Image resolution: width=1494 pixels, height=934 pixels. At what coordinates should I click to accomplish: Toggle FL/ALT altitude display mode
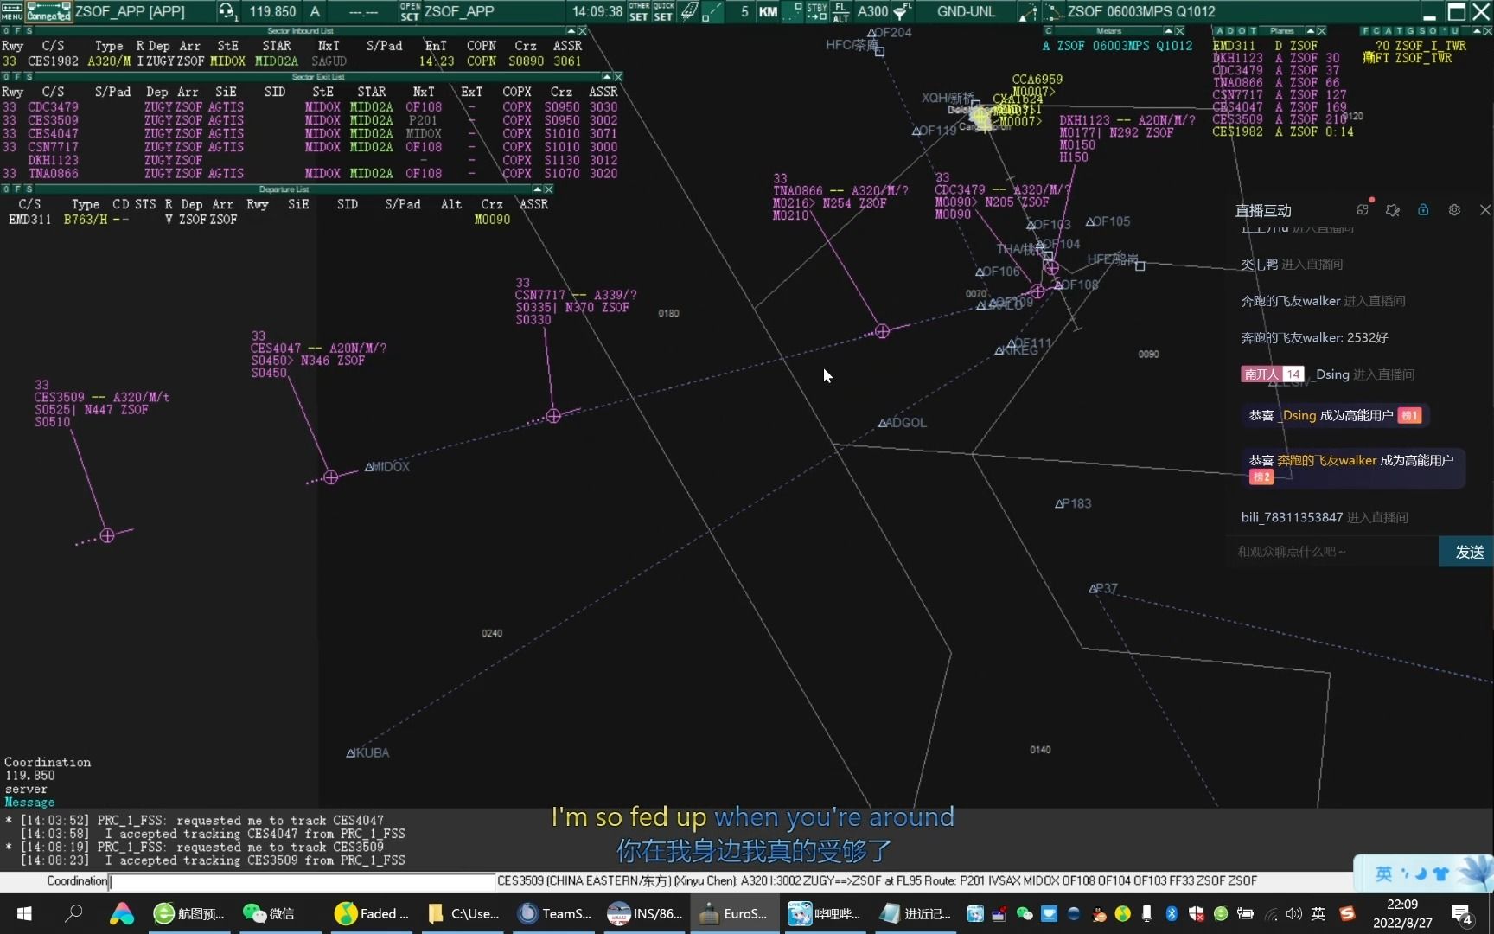[x=840, y=11]
